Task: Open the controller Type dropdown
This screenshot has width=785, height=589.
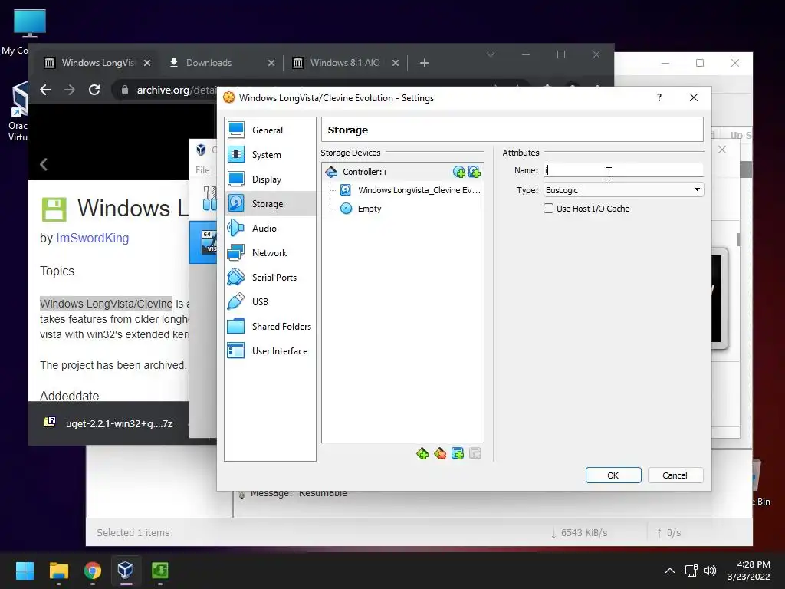Action: 623,190
